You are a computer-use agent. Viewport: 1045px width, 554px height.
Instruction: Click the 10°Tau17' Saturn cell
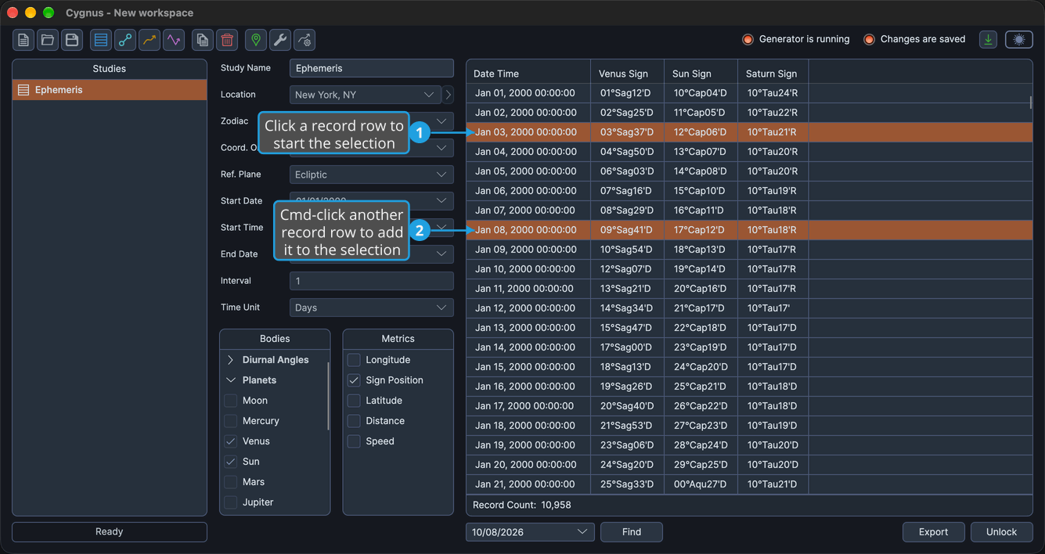(773, 308)
